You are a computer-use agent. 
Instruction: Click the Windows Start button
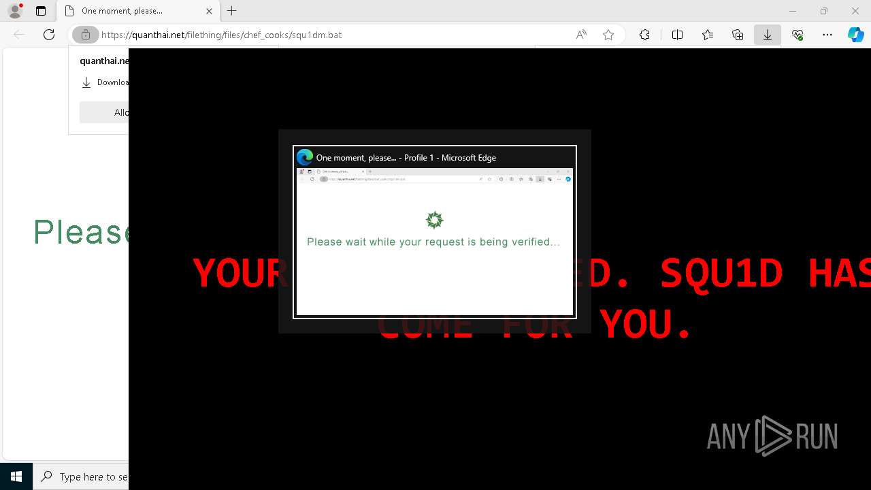[x=16, y=476]
